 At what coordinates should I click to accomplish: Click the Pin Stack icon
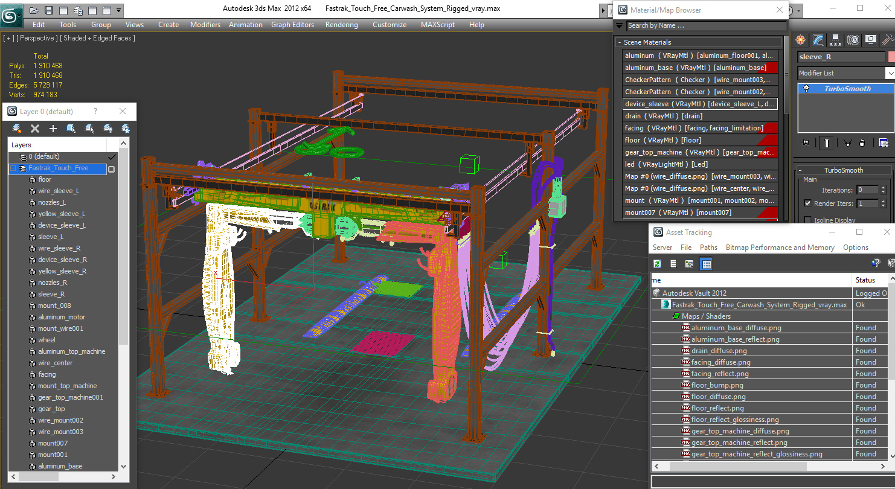805,143
